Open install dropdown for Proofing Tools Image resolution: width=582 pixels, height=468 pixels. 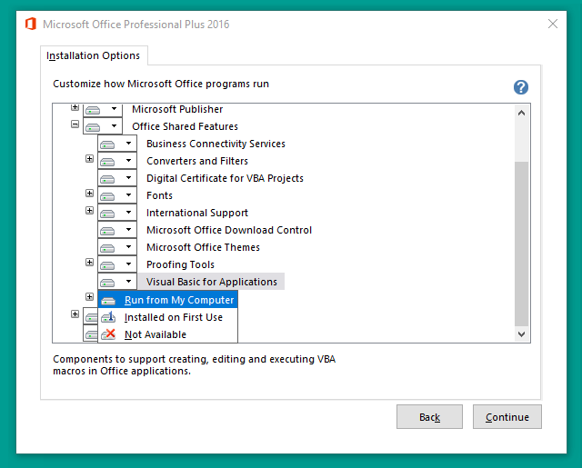point(117,264)
